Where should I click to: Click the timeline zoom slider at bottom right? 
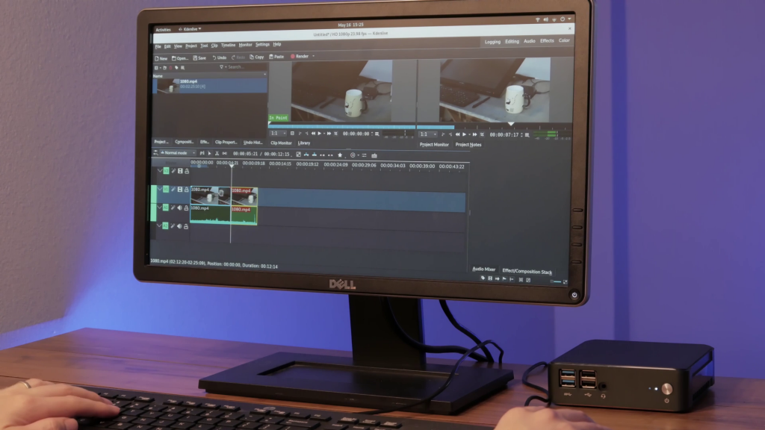(x=555, y=281)
